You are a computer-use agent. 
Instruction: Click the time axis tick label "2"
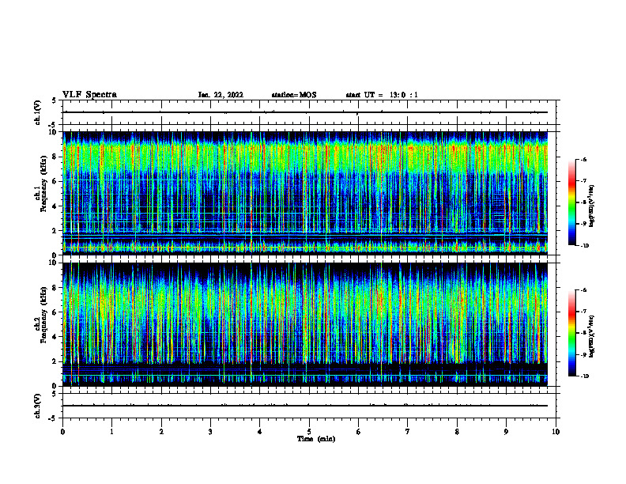pyautogui.click(x=161, y=432)
